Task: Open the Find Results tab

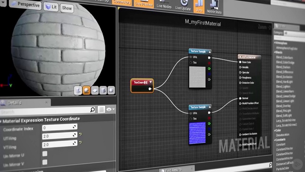Action: tap(173, 170)
